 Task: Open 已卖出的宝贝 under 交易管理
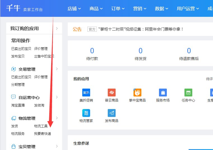click(21, 77)
